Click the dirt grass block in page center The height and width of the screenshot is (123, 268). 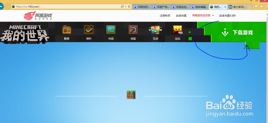[131, 95]
